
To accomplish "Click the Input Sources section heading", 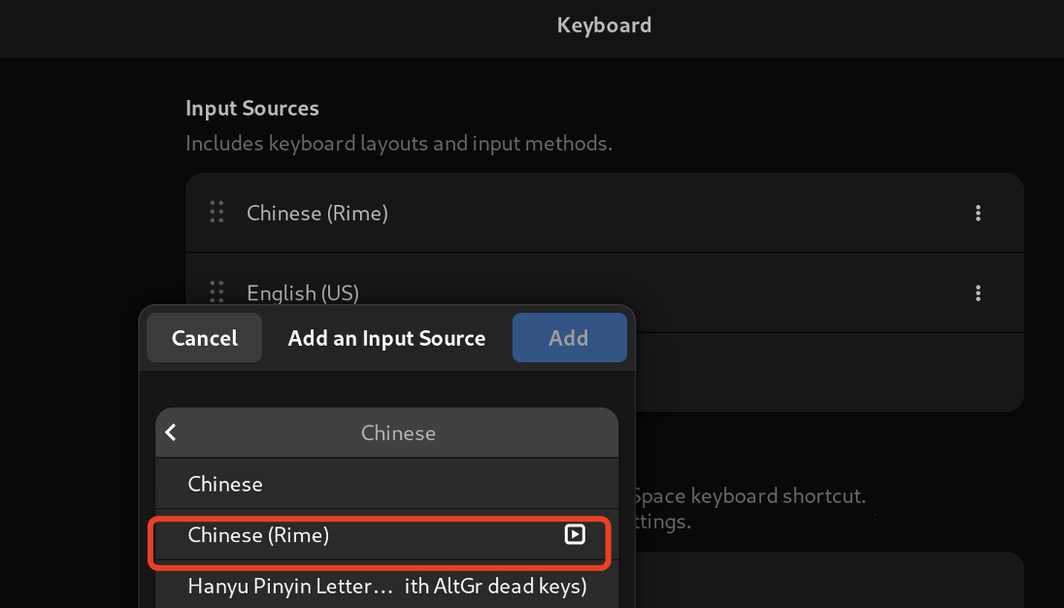I will (x=252, y=109).
